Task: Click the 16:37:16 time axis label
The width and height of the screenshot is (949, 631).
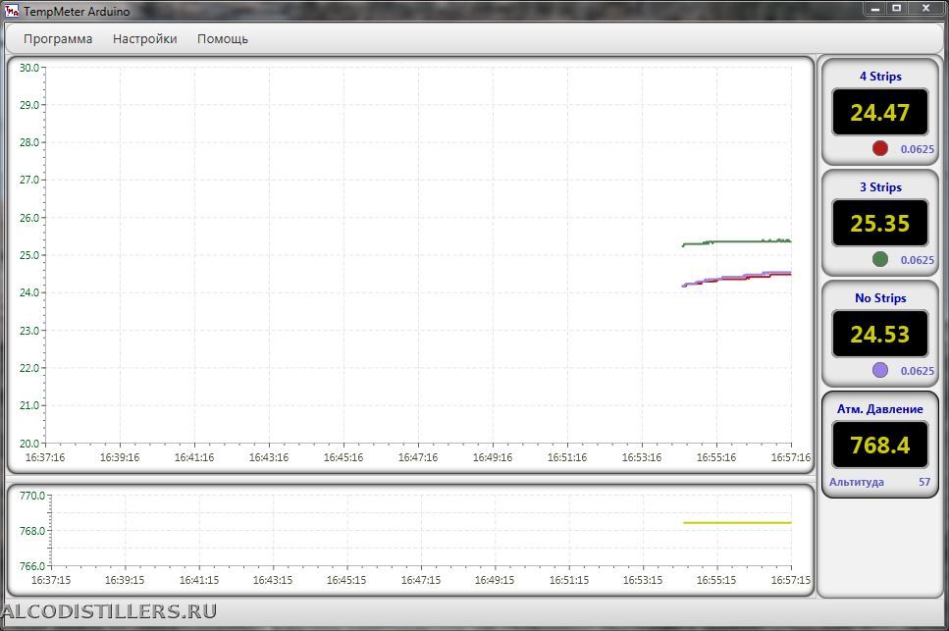Action: [x=45, y=457]
